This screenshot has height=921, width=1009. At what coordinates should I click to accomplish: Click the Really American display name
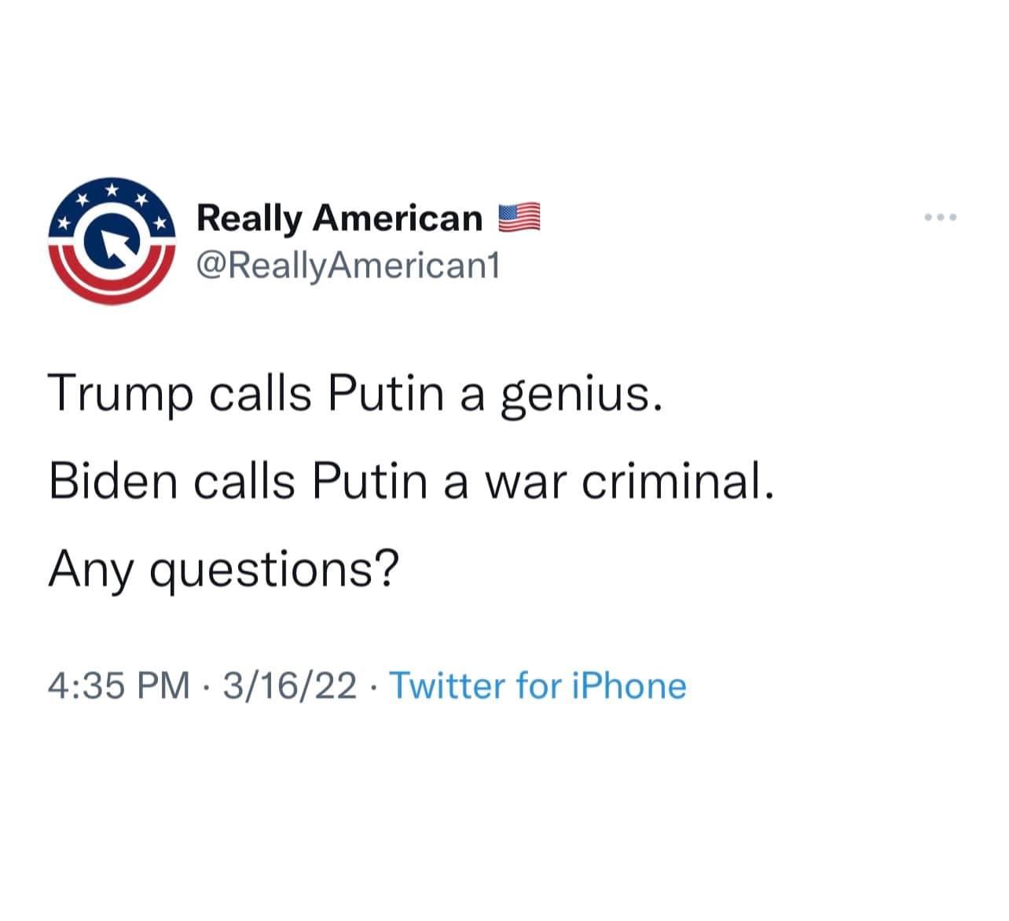click(x=338, y=217)
